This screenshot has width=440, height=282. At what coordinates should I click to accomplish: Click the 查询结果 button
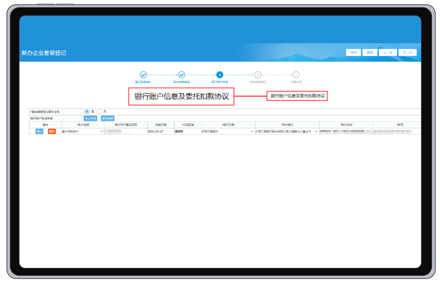tap(108, 118)
